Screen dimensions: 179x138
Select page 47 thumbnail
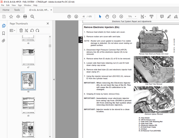pyautogui.click(x=28, y=57)
